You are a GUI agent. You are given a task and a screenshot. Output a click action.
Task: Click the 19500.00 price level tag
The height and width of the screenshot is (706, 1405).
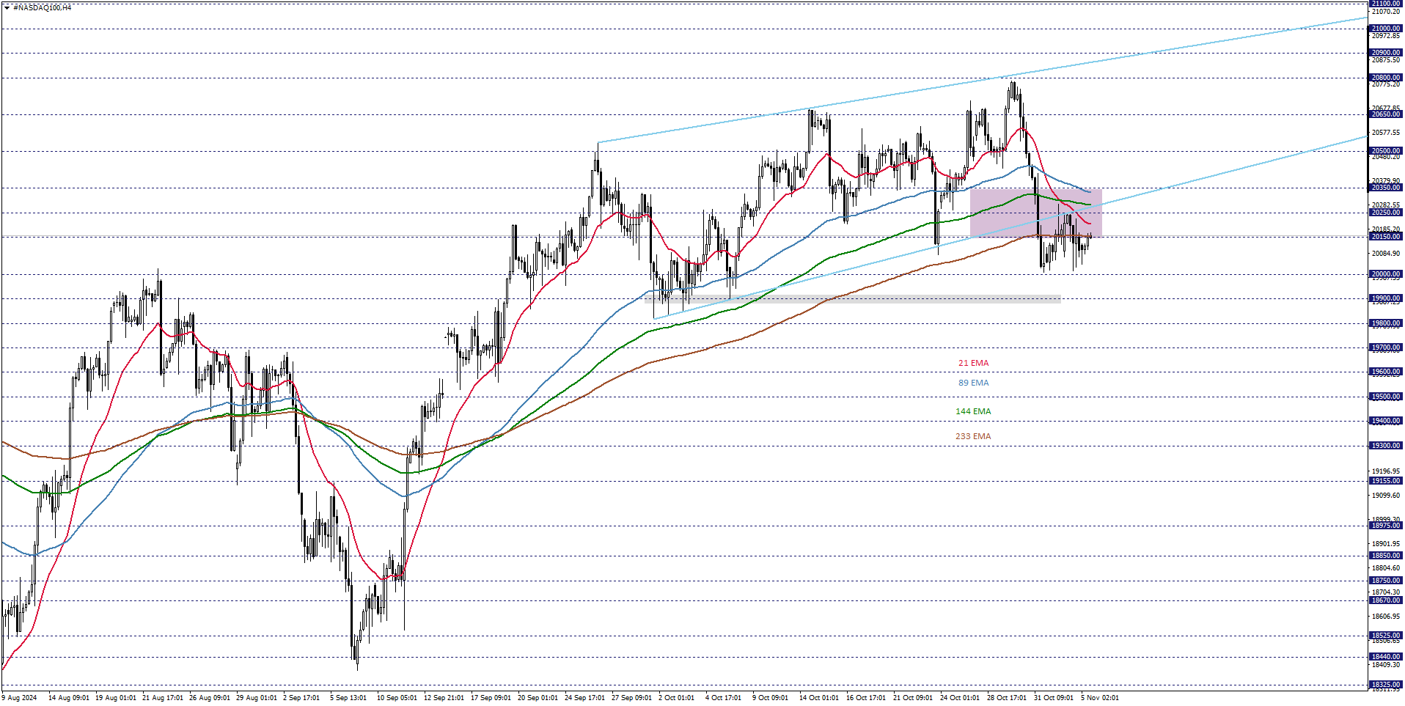1385,397
